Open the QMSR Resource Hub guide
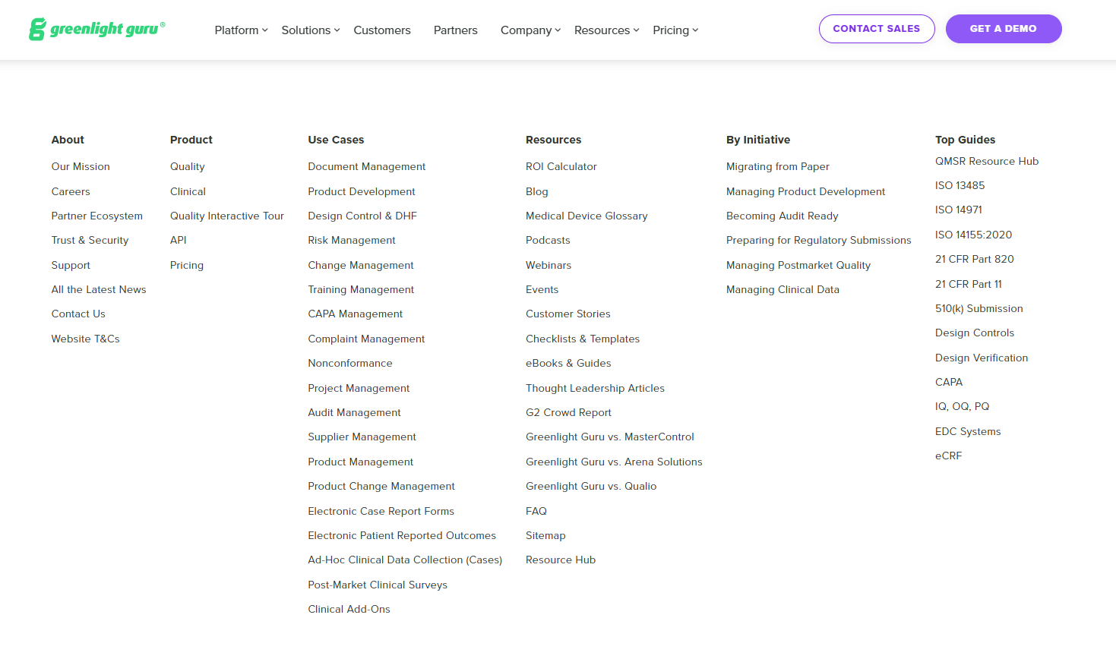 pos(987,161)
